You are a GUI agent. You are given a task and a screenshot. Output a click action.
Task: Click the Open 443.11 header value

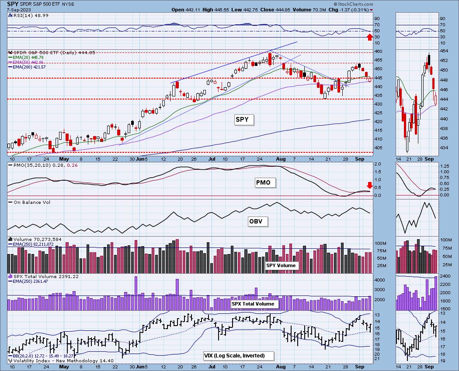click(x=186, y=10)
